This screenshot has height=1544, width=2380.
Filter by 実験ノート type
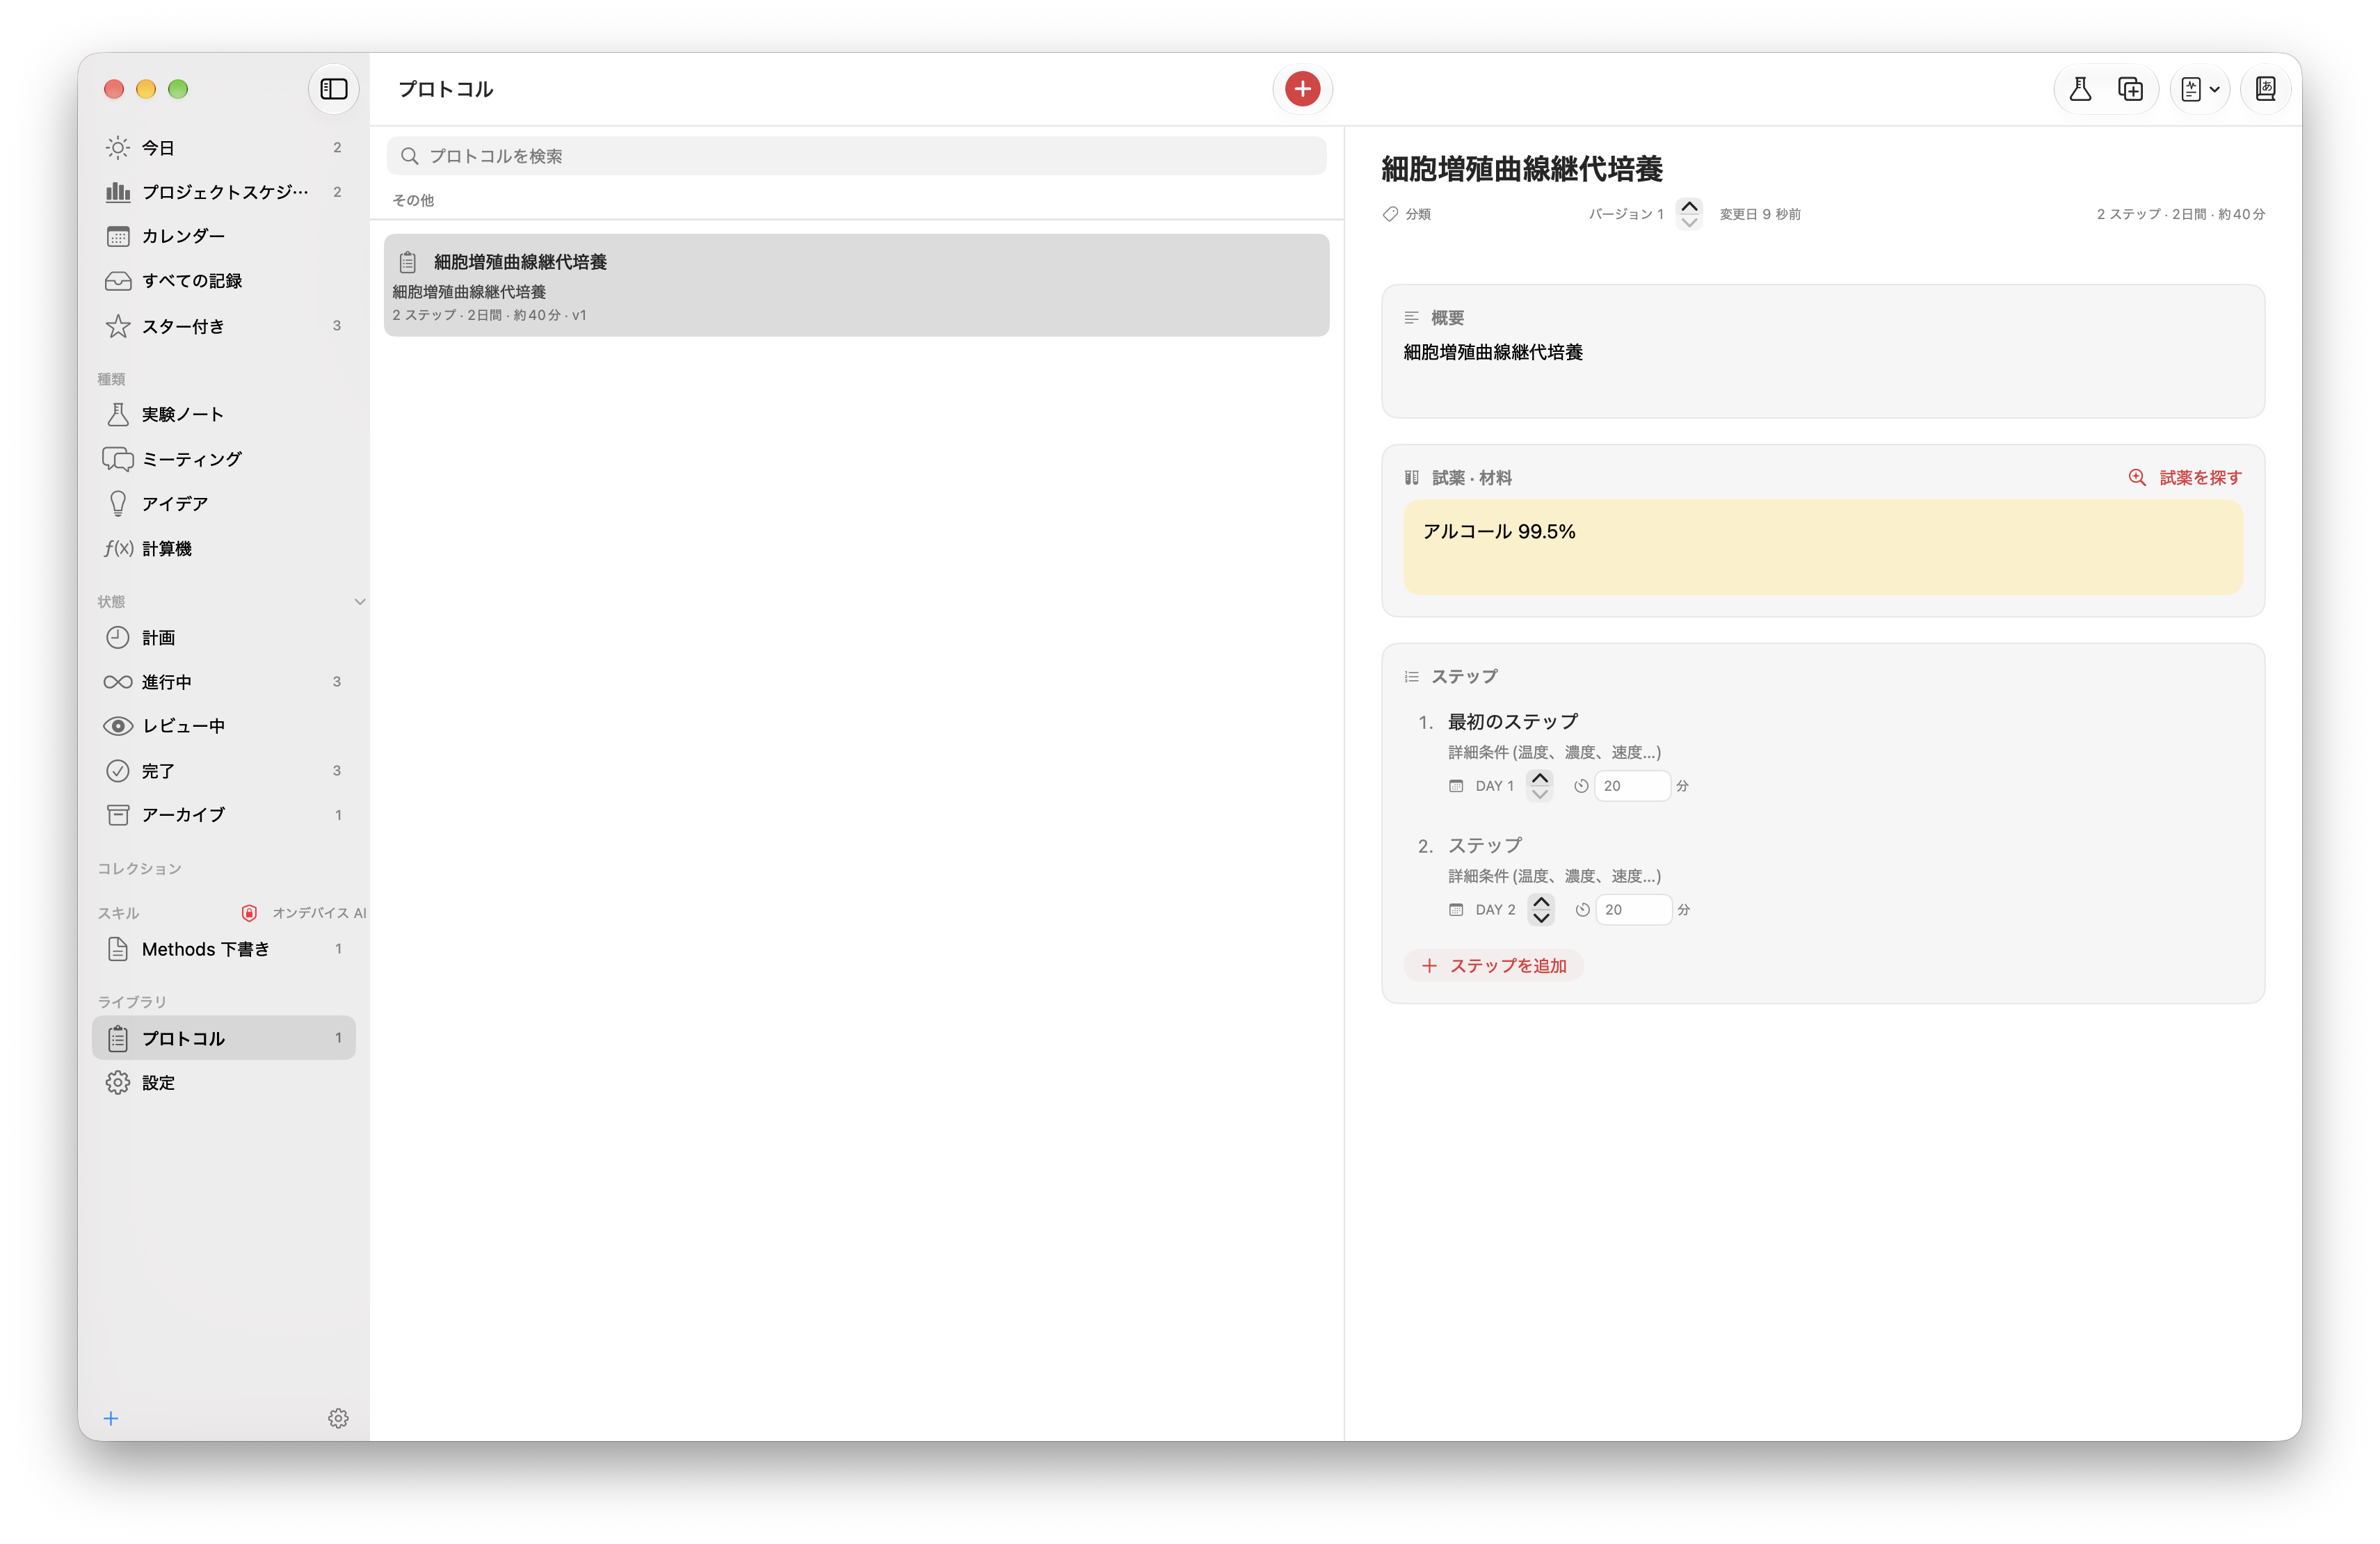(x=224, y=414)
